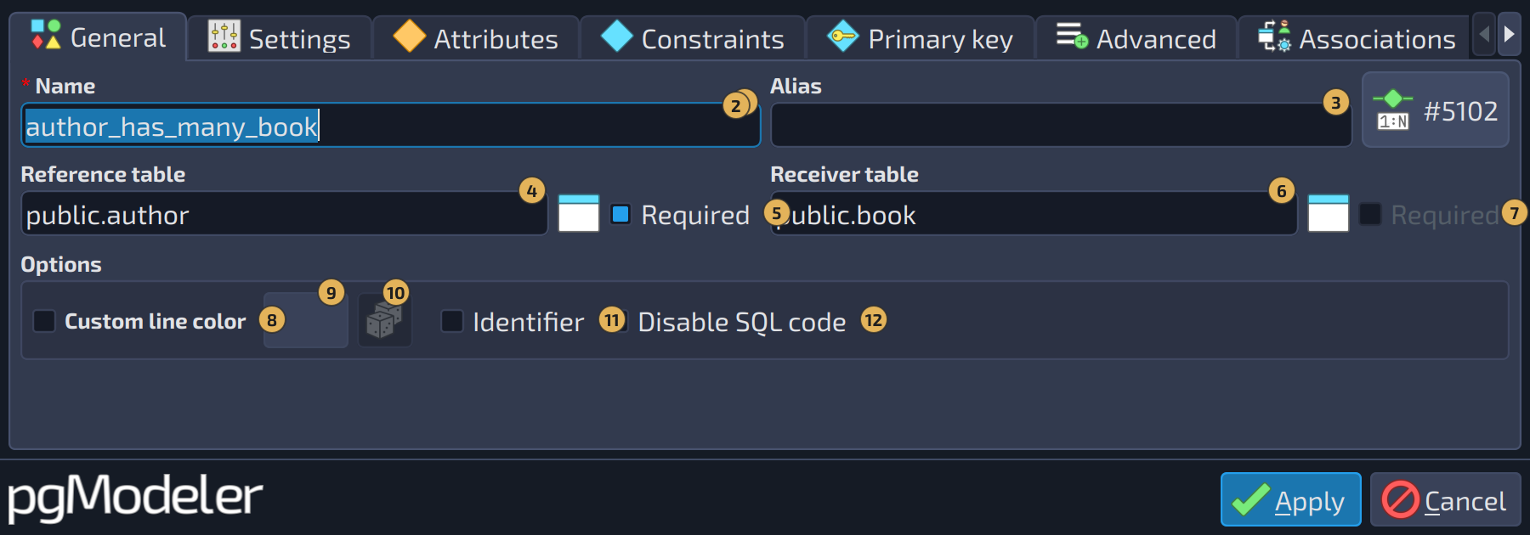Click the Primary key tab icon

tap(842, 37)
